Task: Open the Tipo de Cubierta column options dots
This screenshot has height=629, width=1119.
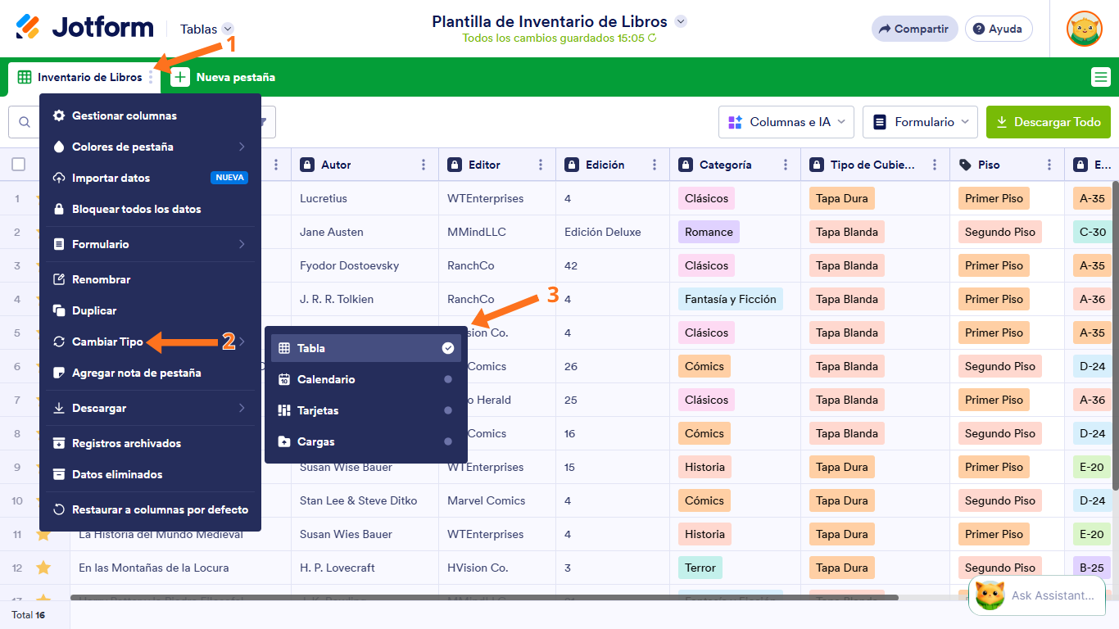Action: click(935, 165)
